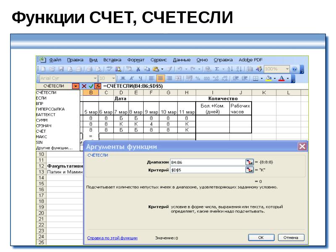Toggle italic (К) formatting
The height and width of the screenshot is (252, 336).
point(131,78)
